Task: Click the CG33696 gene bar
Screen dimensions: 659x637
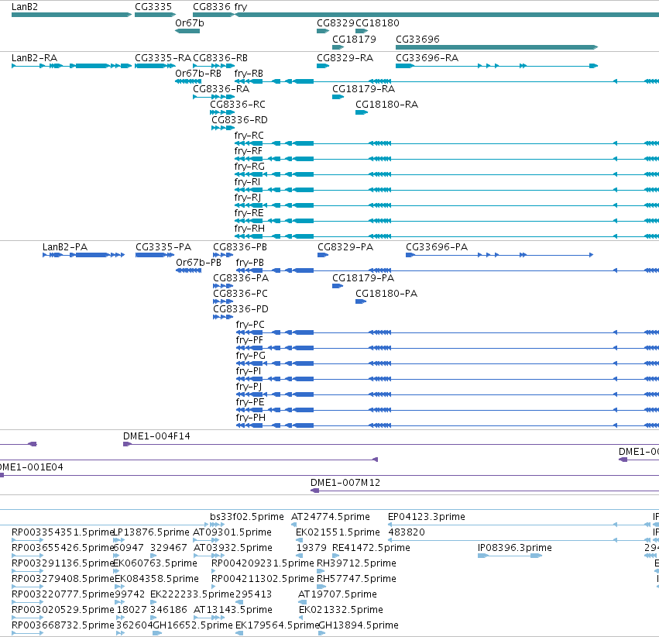Action: (x=496, y=47)
